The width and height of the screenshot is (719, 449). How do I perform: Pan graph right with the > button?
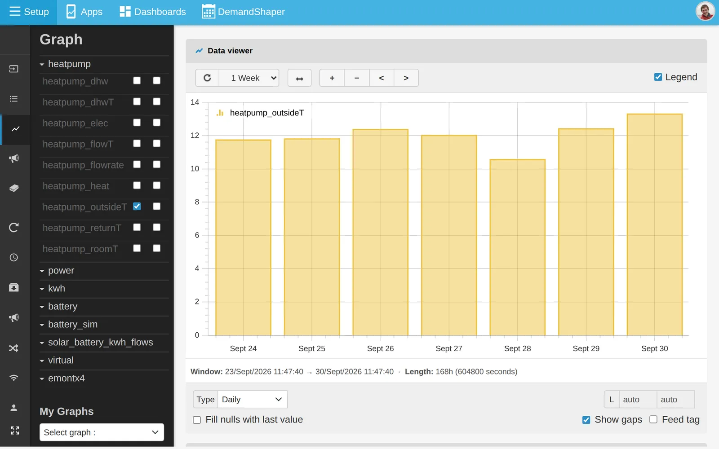406,78
